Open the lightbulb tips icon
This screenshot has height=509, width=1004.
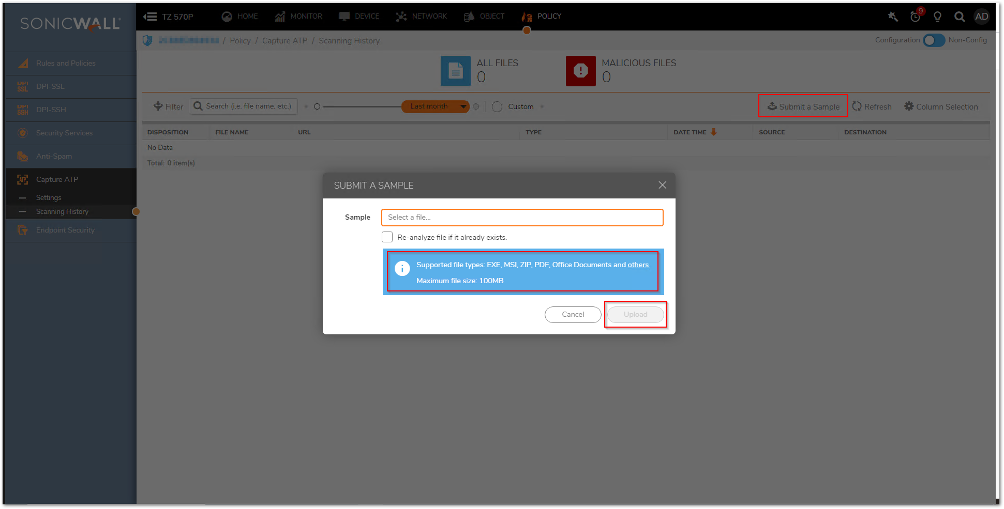point(937,17)
